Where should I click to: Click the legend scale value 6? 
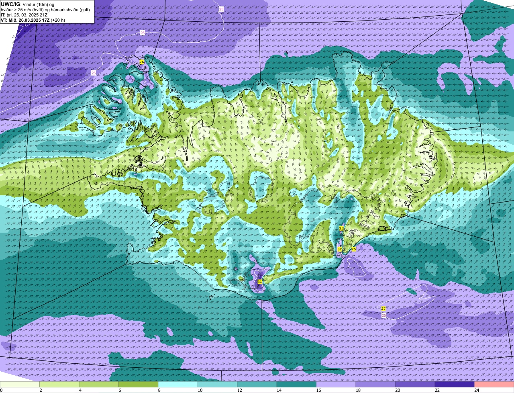[x=120, y=390]
